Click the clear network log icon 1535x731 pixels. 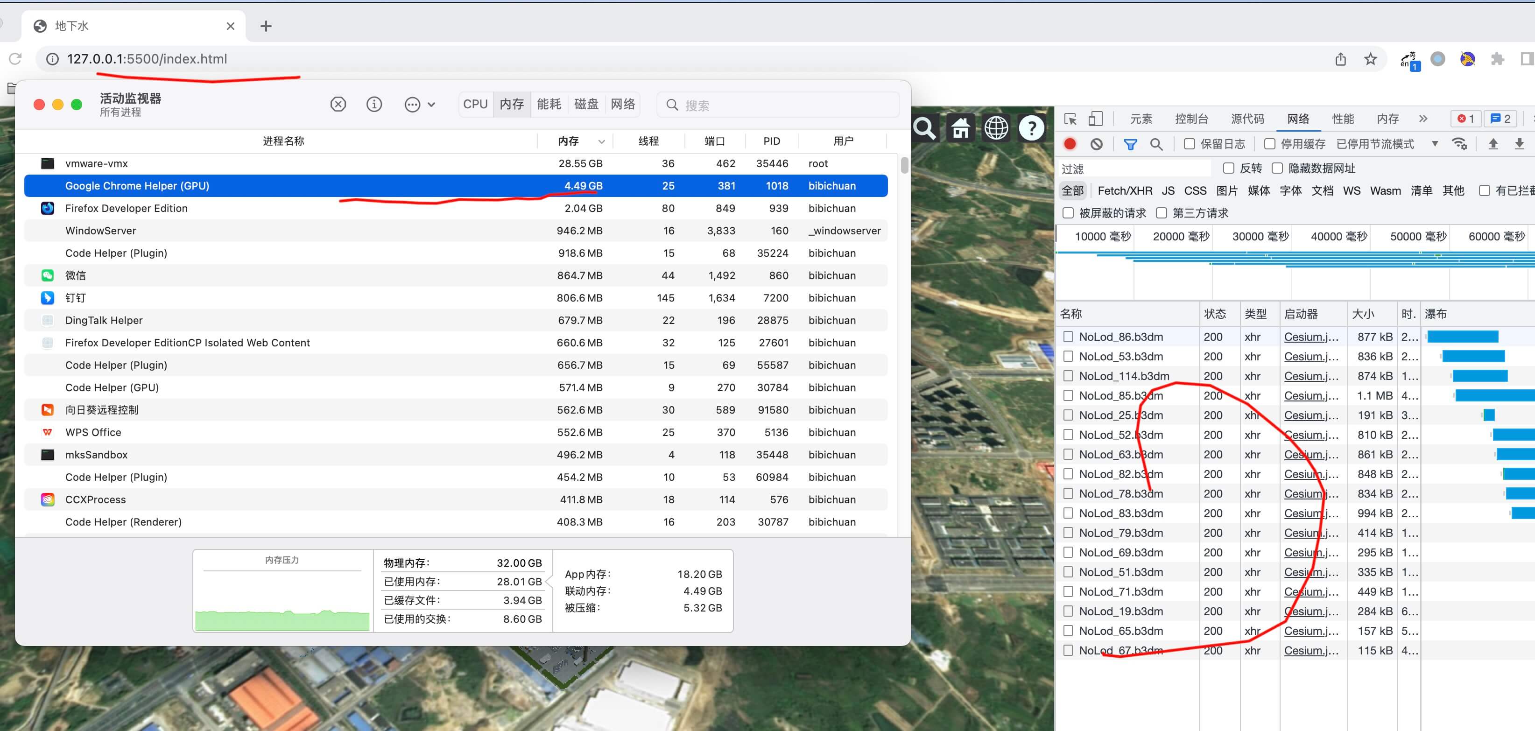tap(1097, 144)
